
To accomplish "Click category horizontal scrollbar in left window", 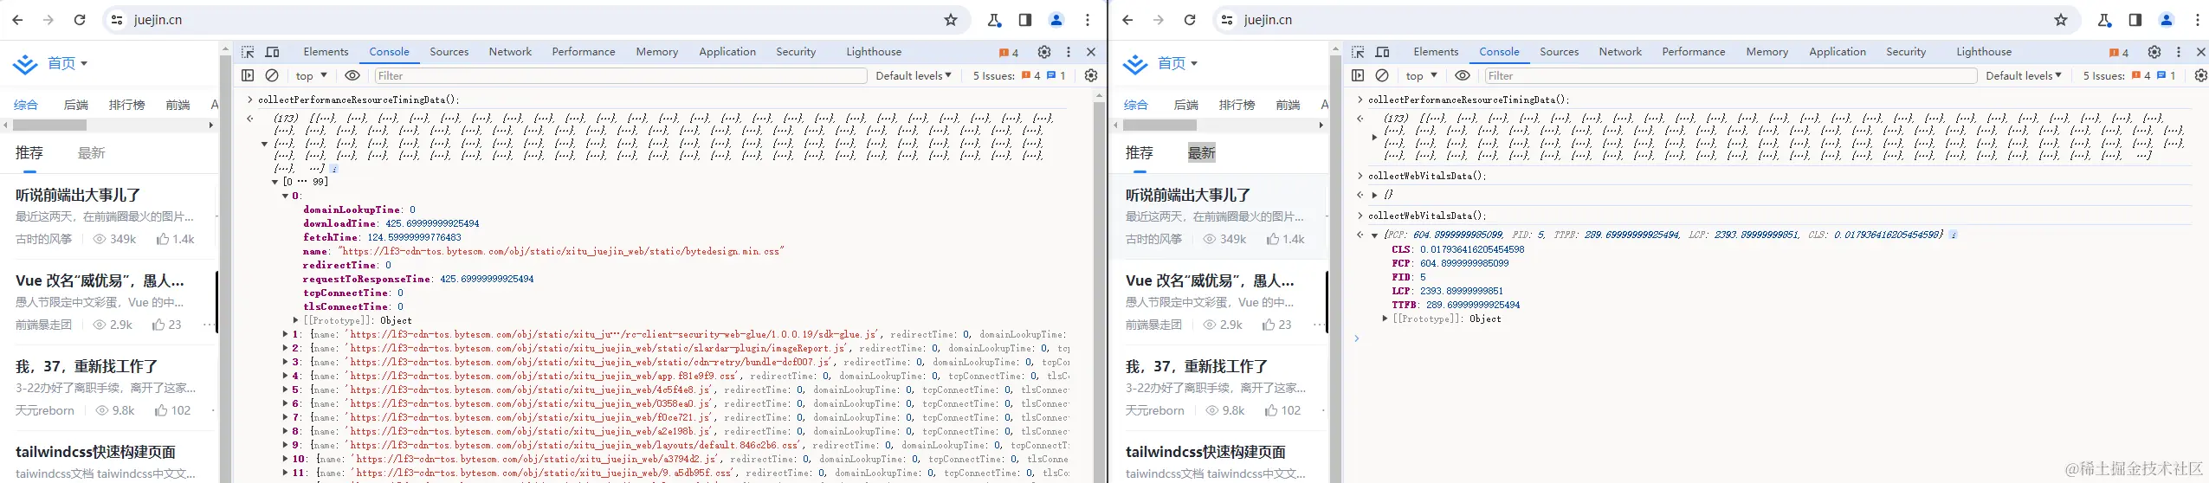I will click(x=49, y=126).
